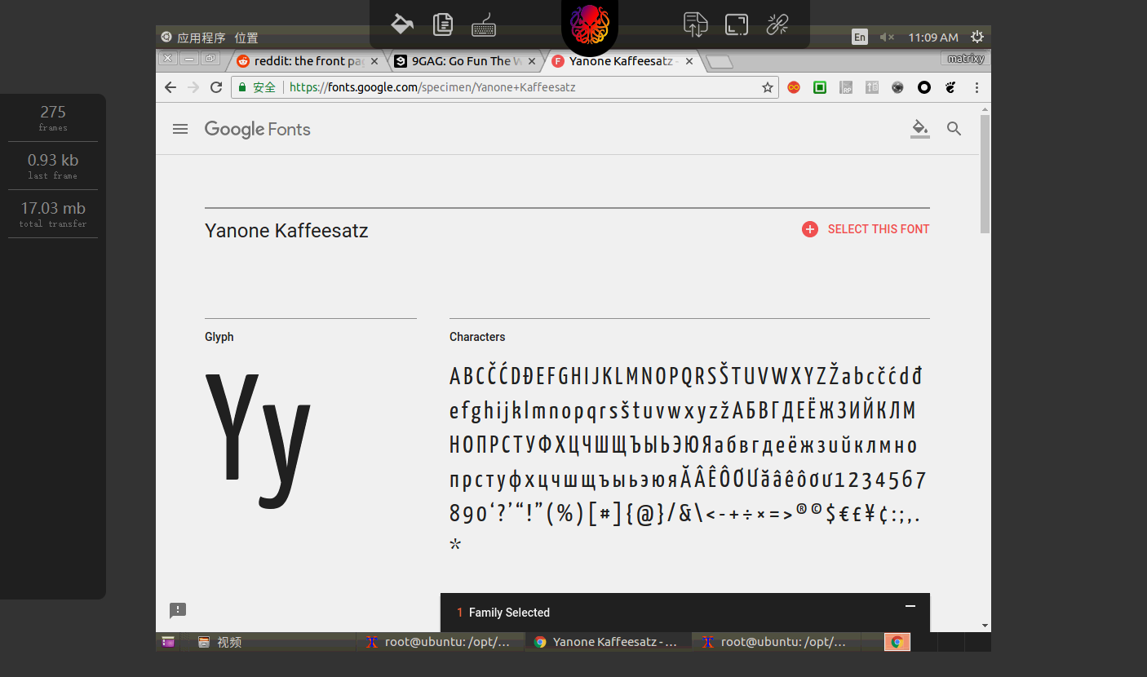Click the 0.93 kb last frame stat
Screen dimensions: 1147x677
(x=53, y=166)
